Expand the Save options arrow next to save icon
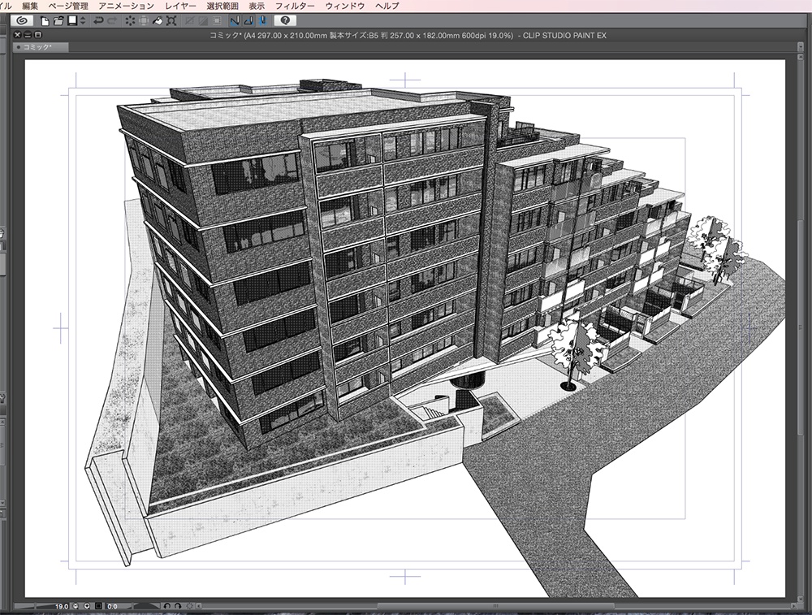Viewport: 812px width, 615px height. click(x=82, y=22)
